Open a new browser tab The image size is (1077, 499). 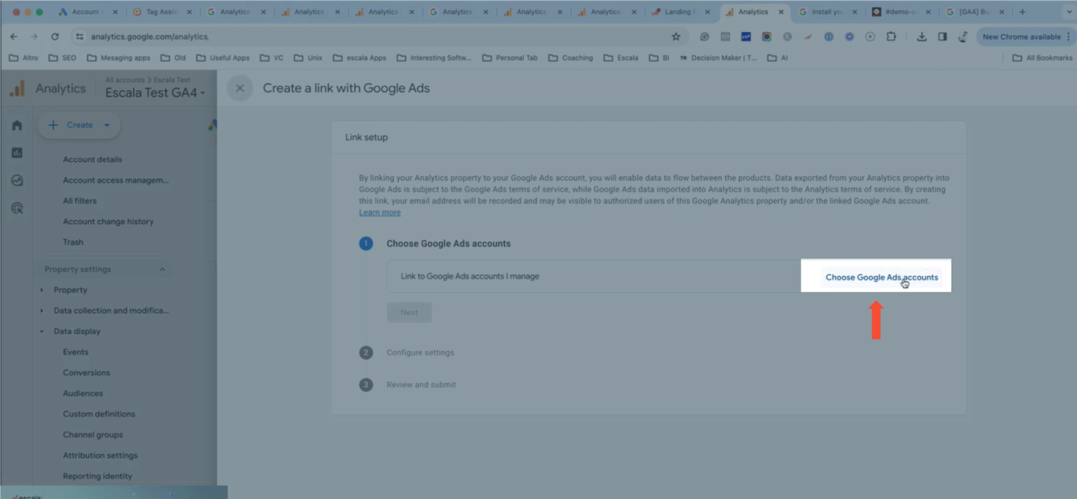1022,12
